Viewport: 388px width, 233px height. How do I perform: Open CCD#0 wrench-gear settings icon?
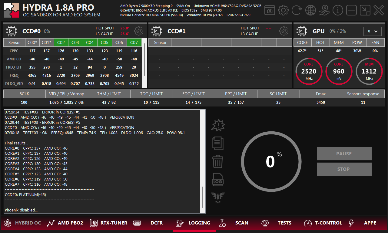(x=139, y=31)
